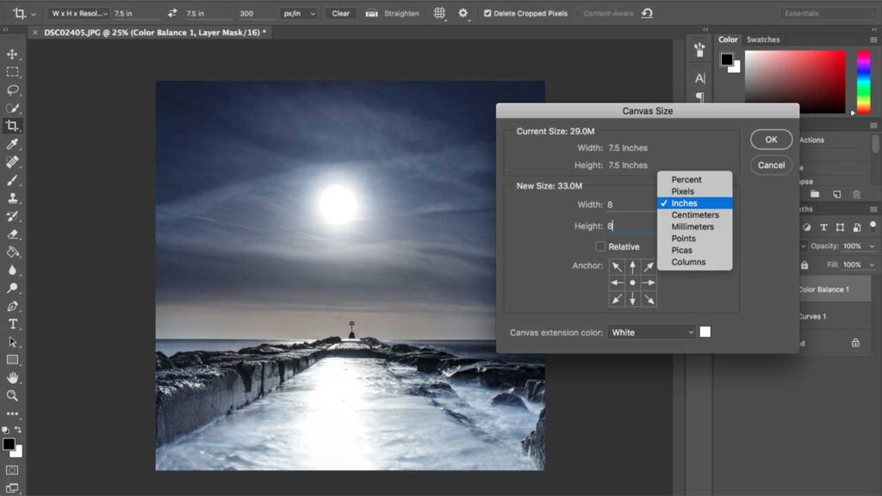Image resolution: width=882 pixels, height=496 pixels.
Task: Swap foreground and background colors in toolbar
Action: click(x=18, y=430)
